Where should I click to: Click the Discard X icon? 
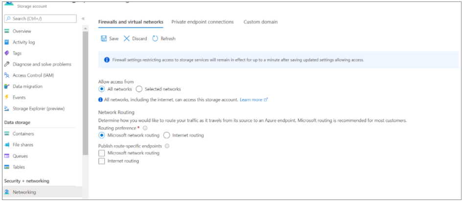click(127, 39)
